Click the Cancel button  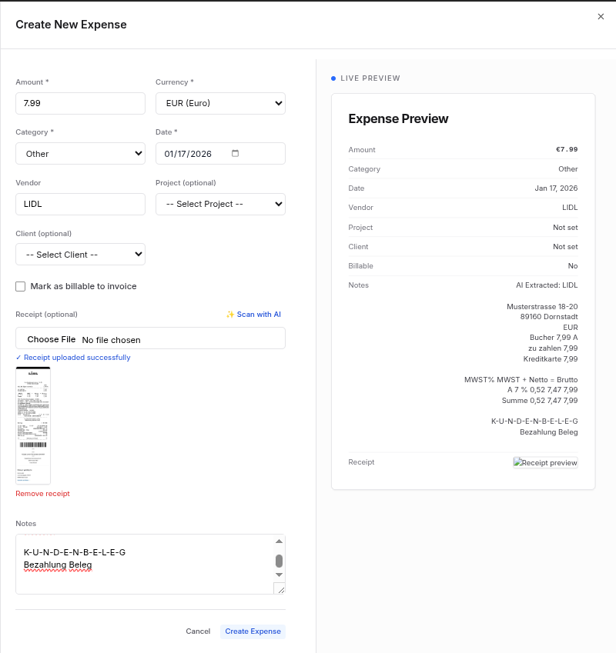click(x=198, y=631)
